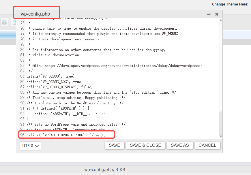The width and height of the screenshot is (251, 175).
Task: Minimize the wp-config.php editor dialog
Action: 208,14
